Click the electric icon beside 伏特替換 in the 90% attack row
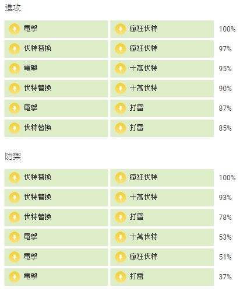This screenshot has width=240, height=291. tap(15, 89)
